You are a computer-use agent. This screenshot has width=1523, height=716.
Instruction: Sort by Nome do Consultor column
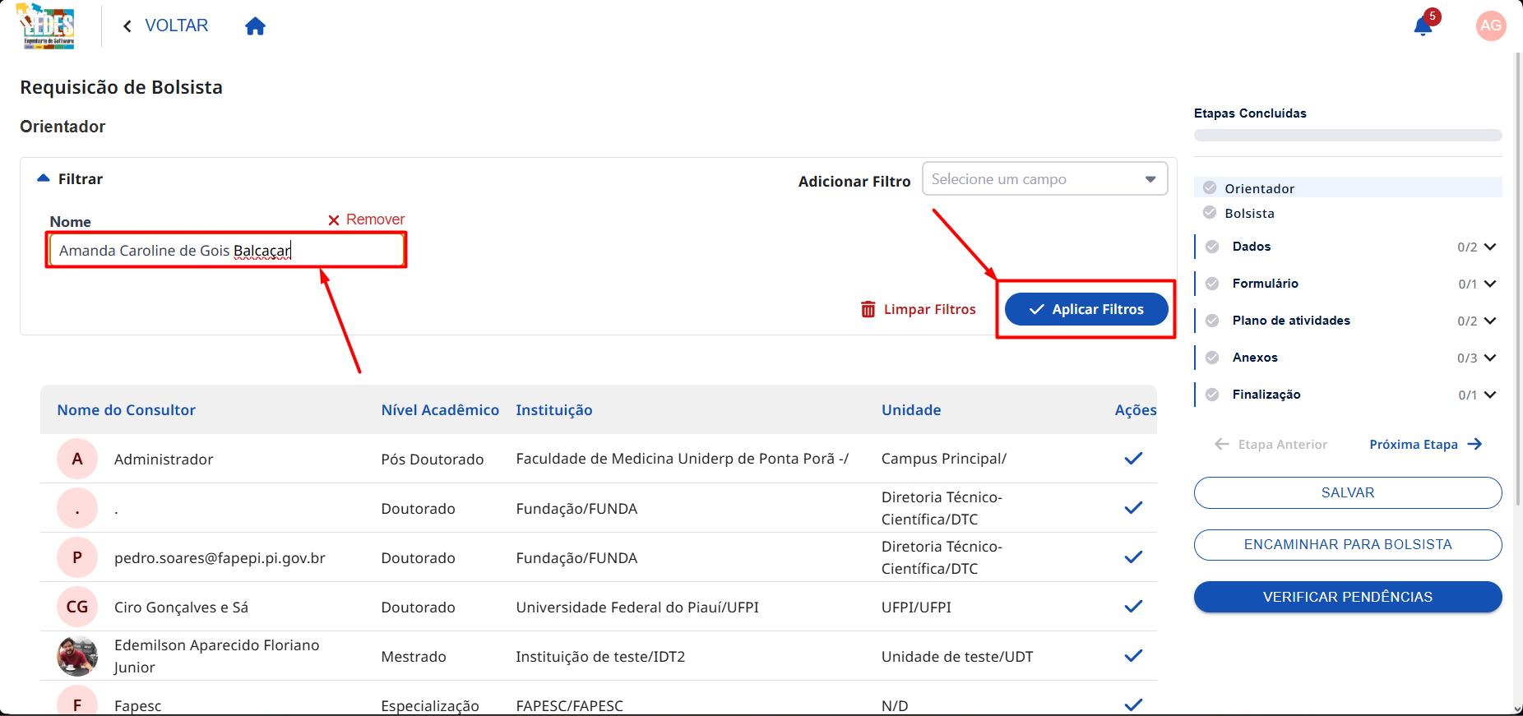127,409
